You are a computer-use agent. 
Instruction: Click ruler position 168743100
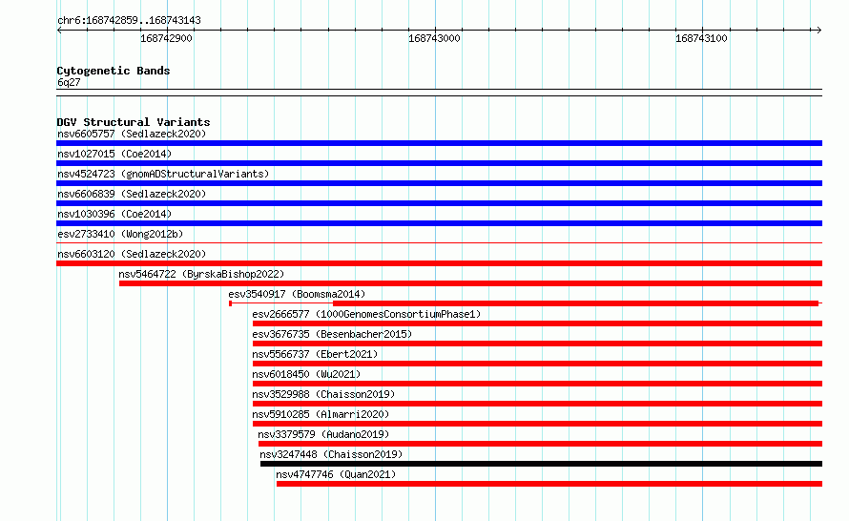click(701, 38)
